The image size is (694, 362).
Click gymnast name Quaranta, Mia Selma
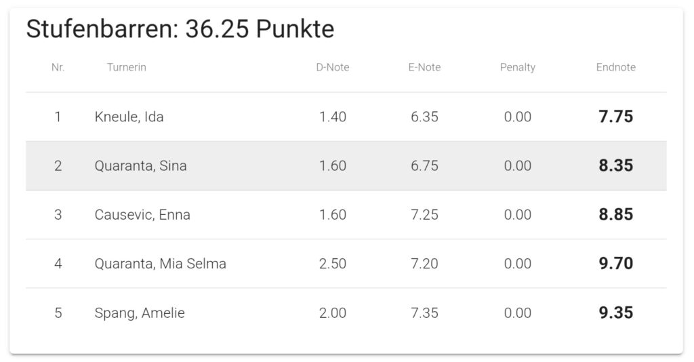(160, 264)
